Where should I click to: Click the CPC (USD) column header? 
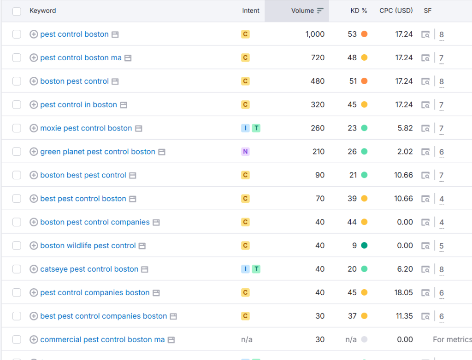(x=396, y=11)
